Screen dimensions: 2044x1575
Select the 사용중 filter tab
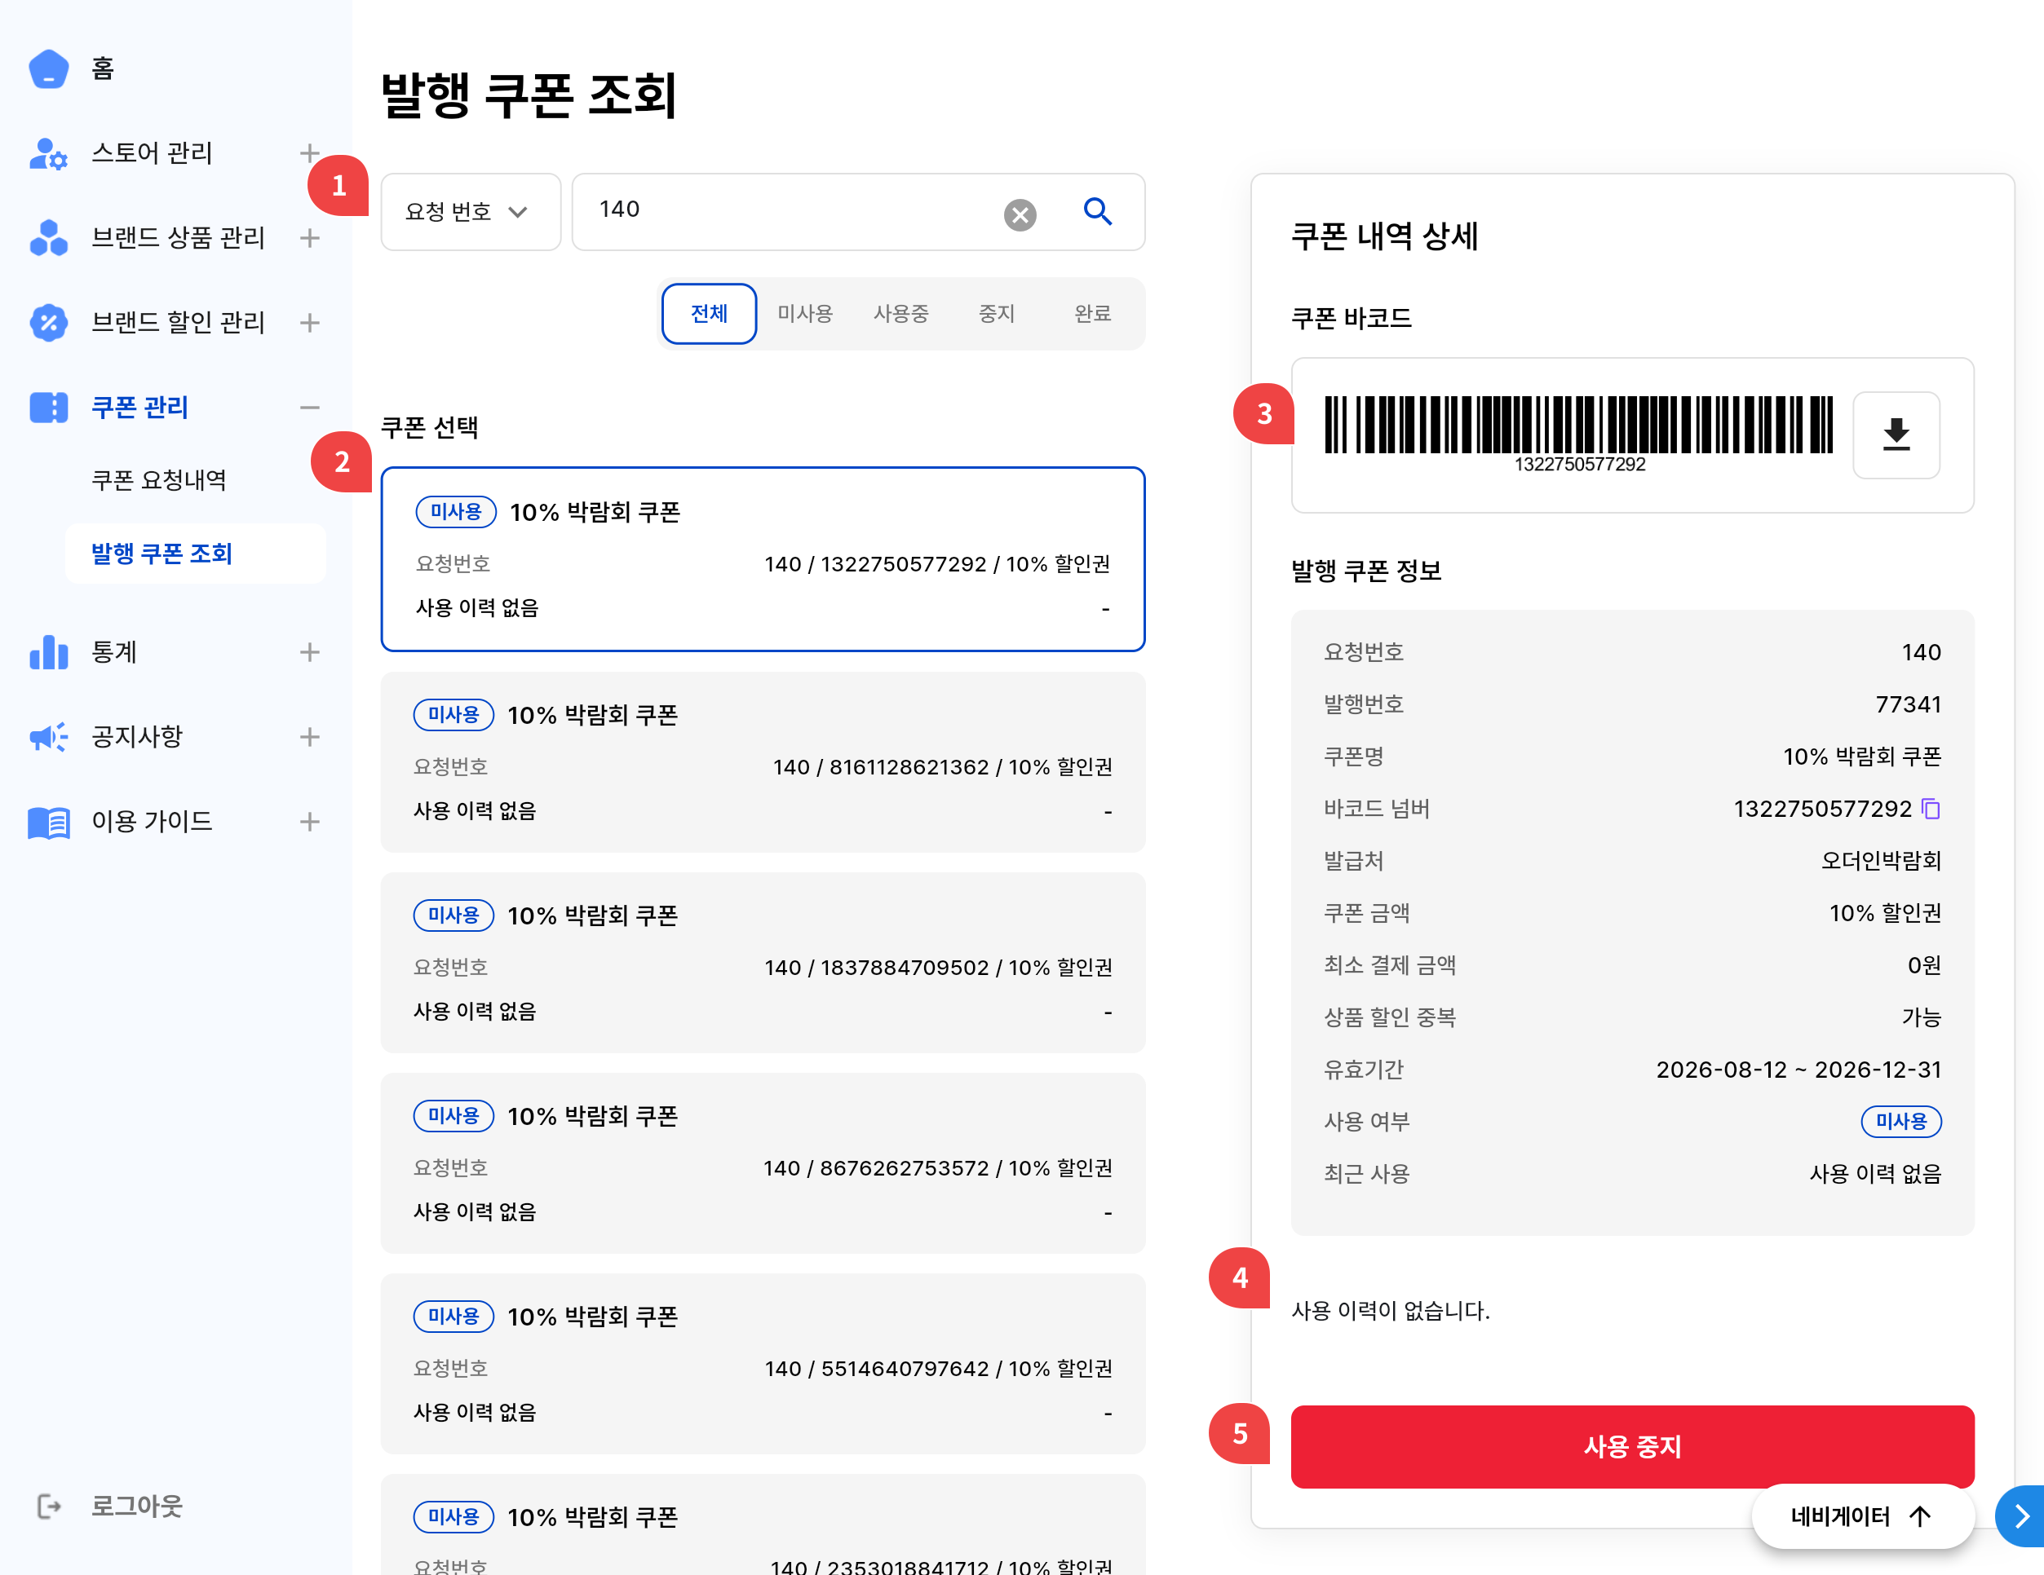pyautogui.click(x=901, y=313)
